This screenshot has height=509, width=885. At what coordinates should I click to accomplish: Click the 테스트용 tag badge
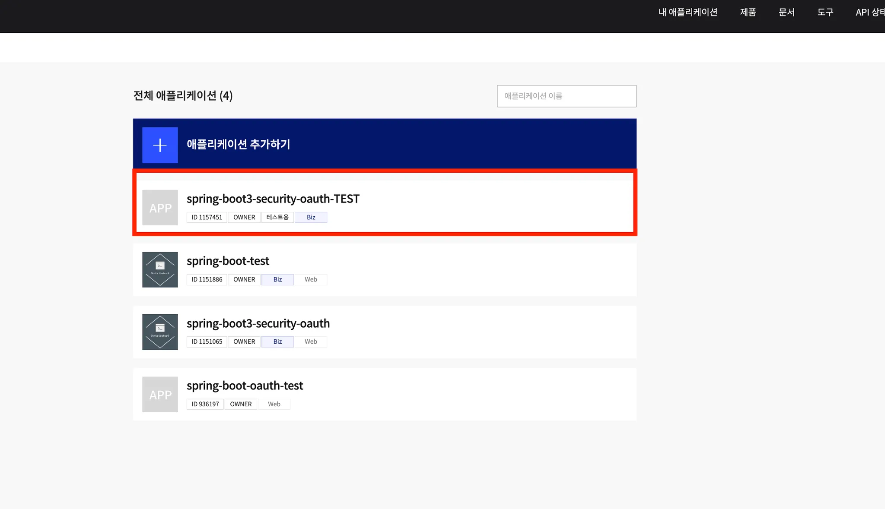pyautogui.click(x=277, y=217)
